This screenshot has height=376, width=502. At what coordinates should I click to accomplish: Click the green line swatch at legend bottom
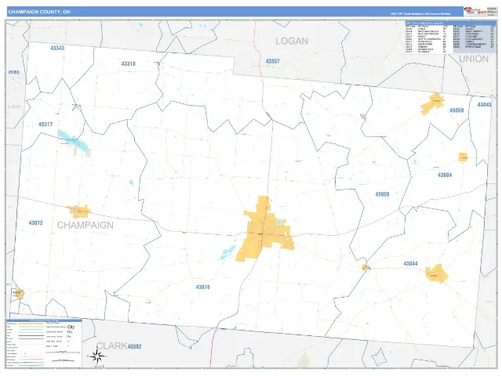pyautogui.click(x=31, y=365)
